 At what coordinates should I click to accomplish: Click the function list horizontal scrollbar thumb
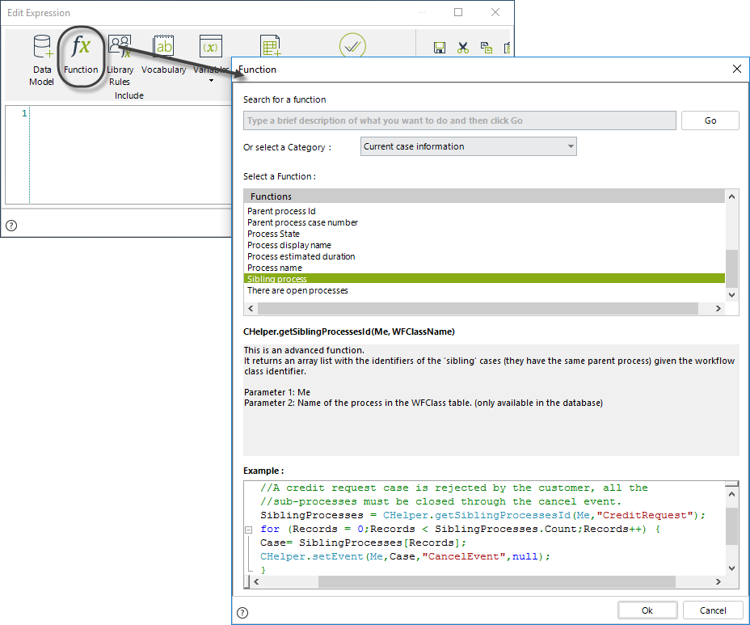[478, 309]
